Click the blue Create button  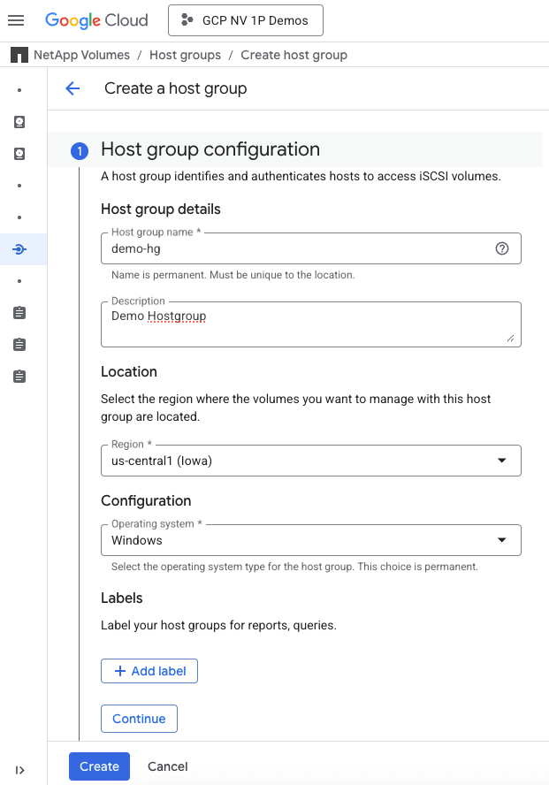coord(99,766)
